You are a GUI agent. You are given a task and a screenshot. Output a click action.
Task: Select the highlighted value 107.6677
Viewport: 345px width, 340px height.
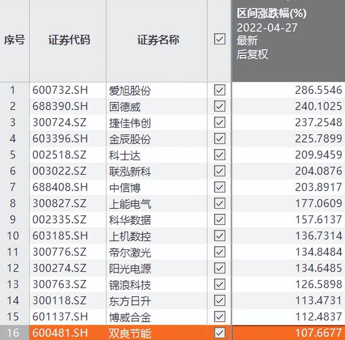click(319, 333)
